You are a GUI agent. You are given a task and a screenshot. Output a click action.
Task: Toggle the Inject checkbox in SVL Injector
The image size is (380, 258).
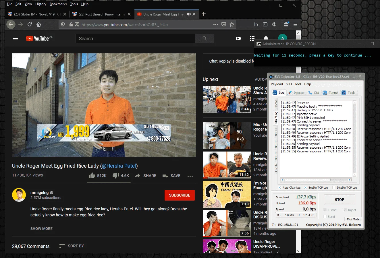click(x=345, y=210)
